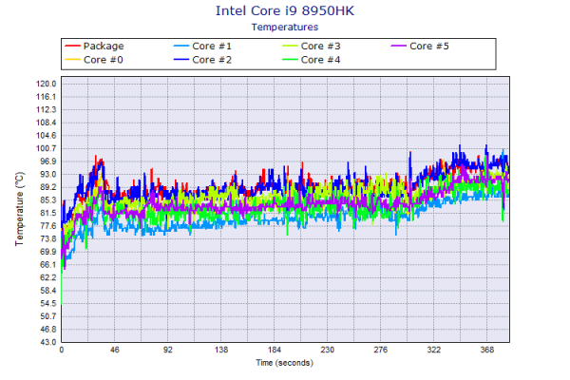Click the 108.4 y-axis value

47,123
